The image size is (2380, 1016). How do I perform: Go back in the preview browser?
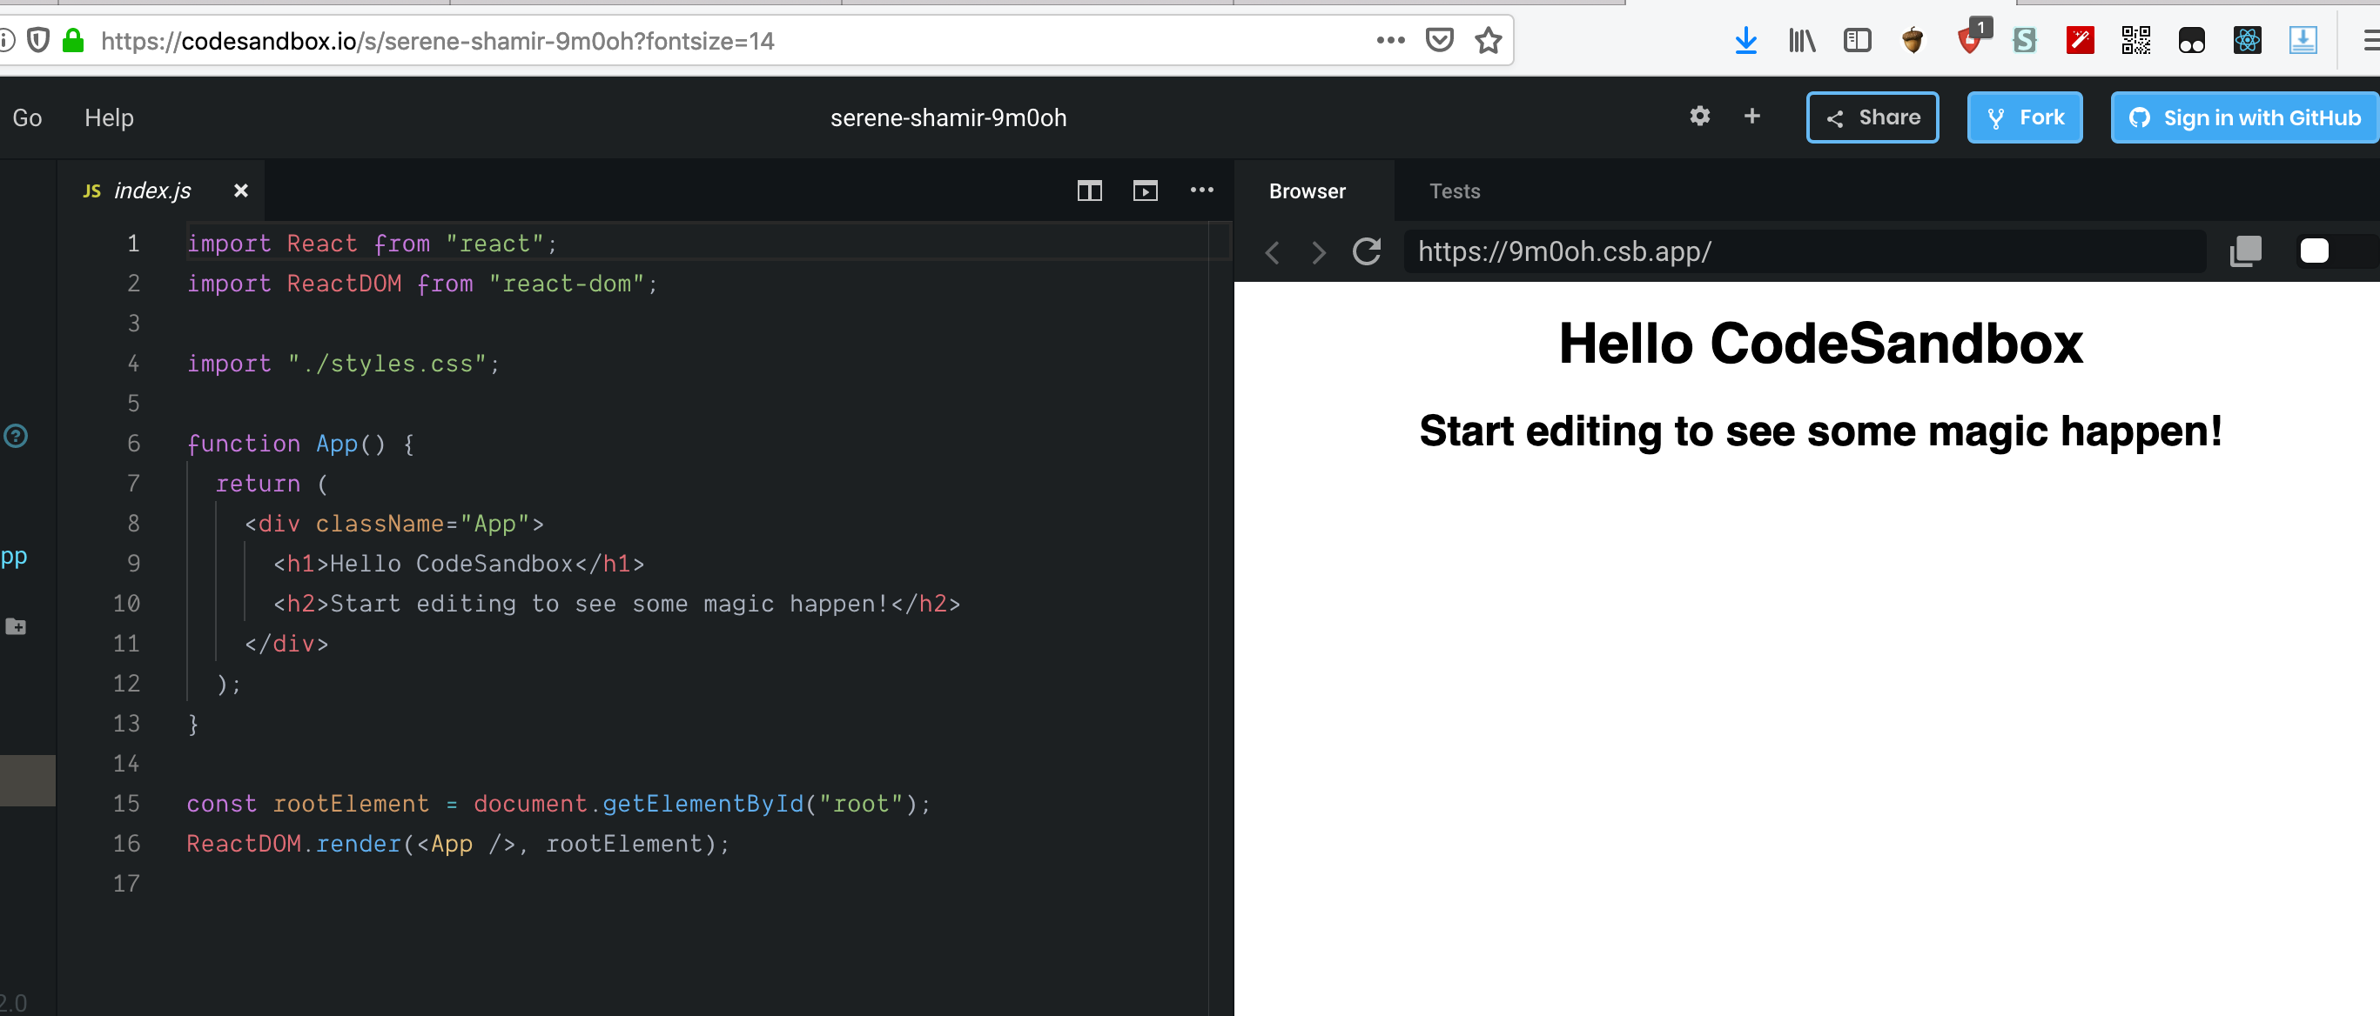(1272, 252)
